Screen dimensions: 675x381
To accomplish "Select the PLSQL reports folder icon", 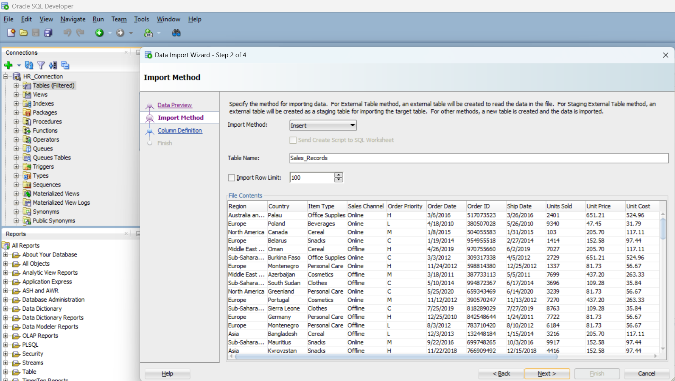I will (17, 345).
